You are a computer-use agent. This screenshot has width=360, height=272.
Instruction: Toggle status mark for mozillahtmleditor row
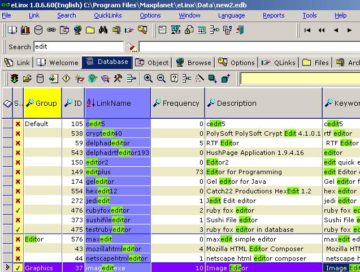[18, 249]
